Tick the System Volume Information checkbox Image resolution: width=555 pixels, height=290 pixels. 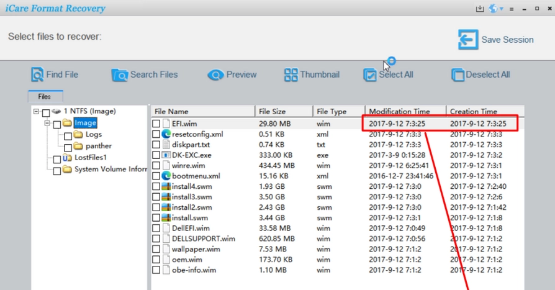(x=57, y=171)
